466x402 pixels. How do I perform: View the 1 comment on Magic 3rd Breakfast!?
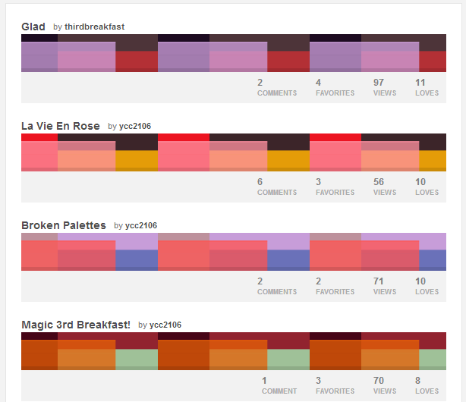pos(279,385)
